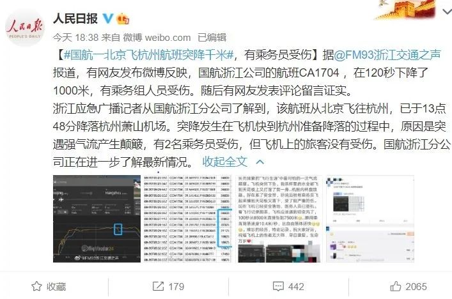452x299 pixels.
Task: Open the fourth blurred comments screenshot thumbnail
Action: (370, 218)
